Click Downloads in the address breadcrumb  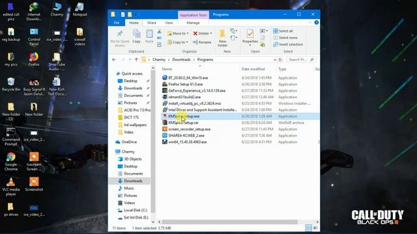pos(181,60)
